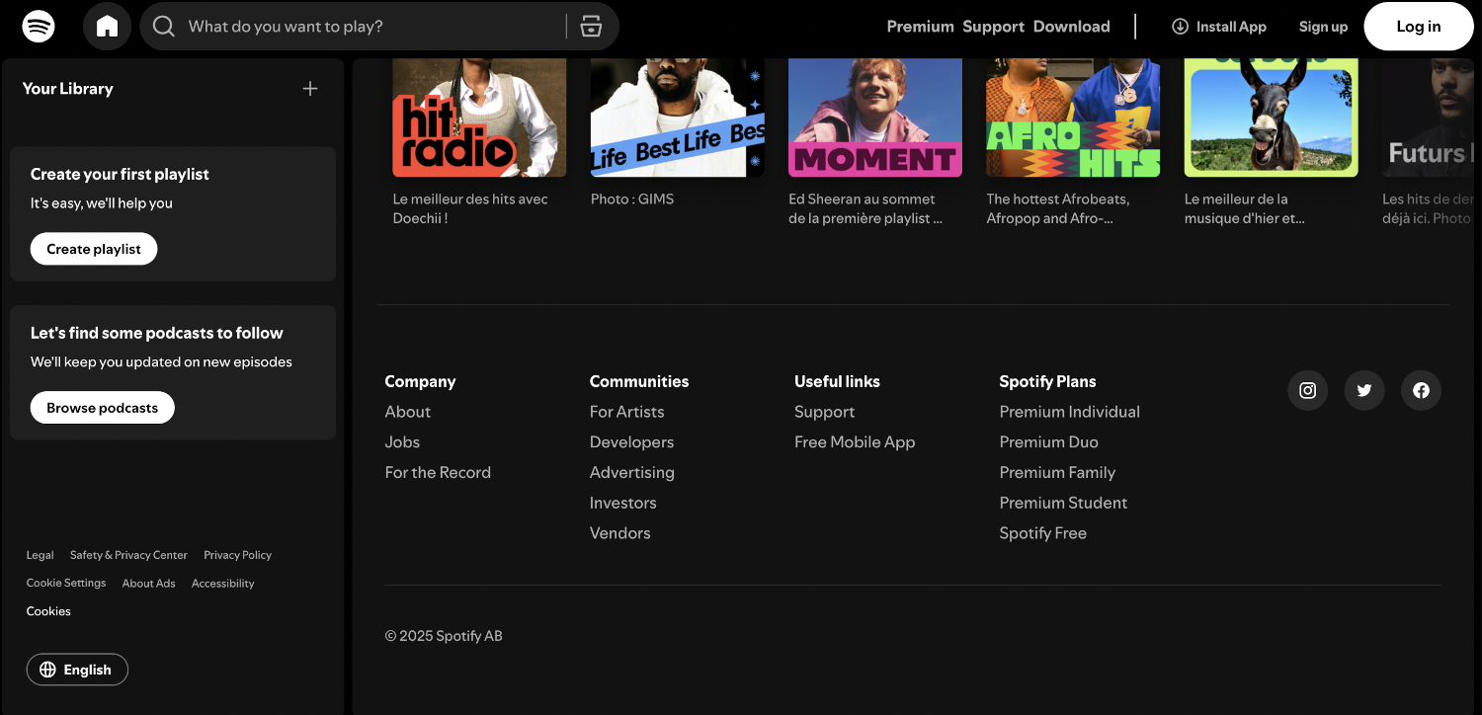Click the Sign up button

point(1323,27)
